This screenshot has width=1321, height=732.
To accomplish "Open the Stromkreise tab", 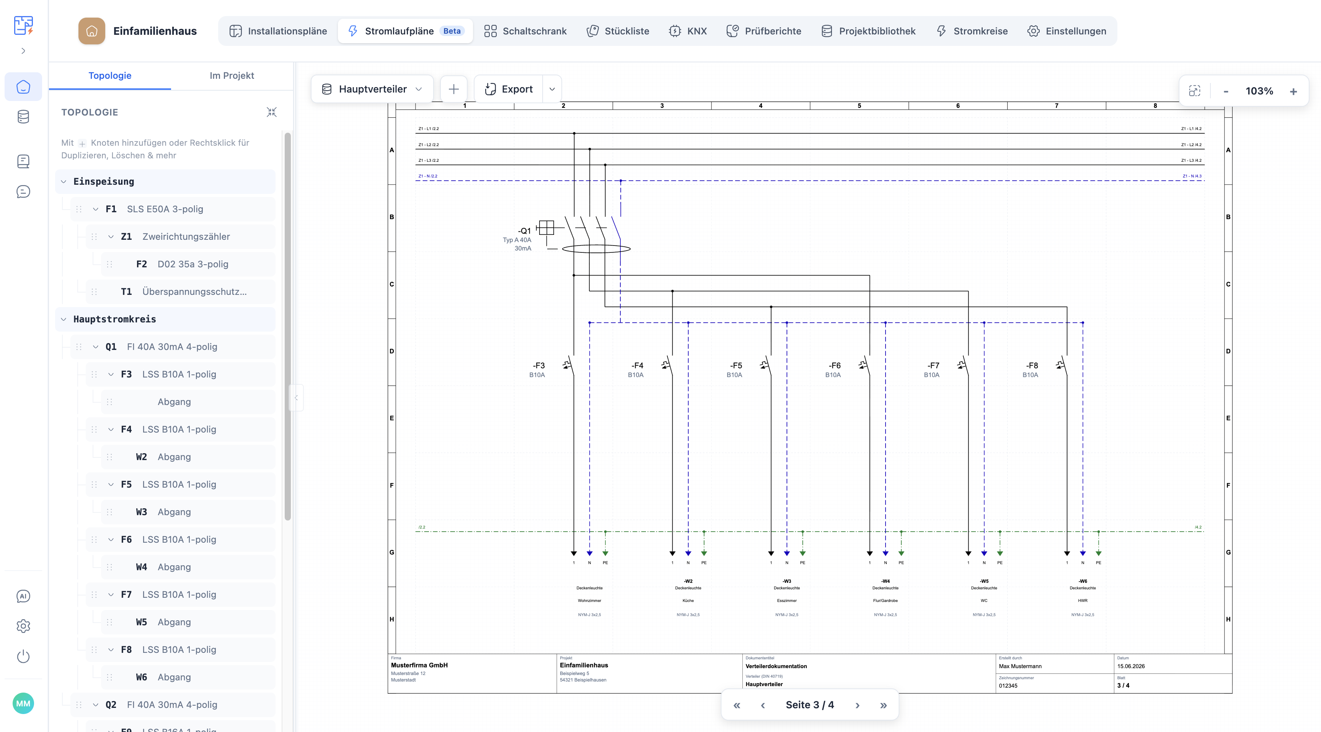I will pyautogui.click(x=972, y=31).
